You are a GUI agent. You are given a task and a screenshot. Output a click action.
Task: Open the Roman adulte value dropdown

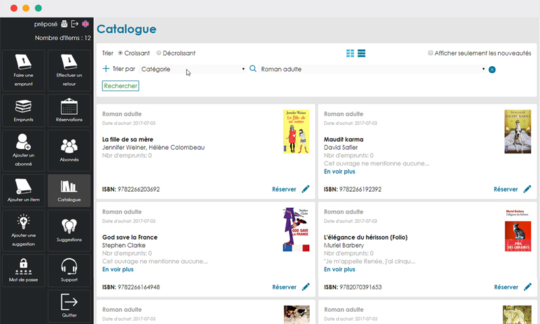pos(373,70)
